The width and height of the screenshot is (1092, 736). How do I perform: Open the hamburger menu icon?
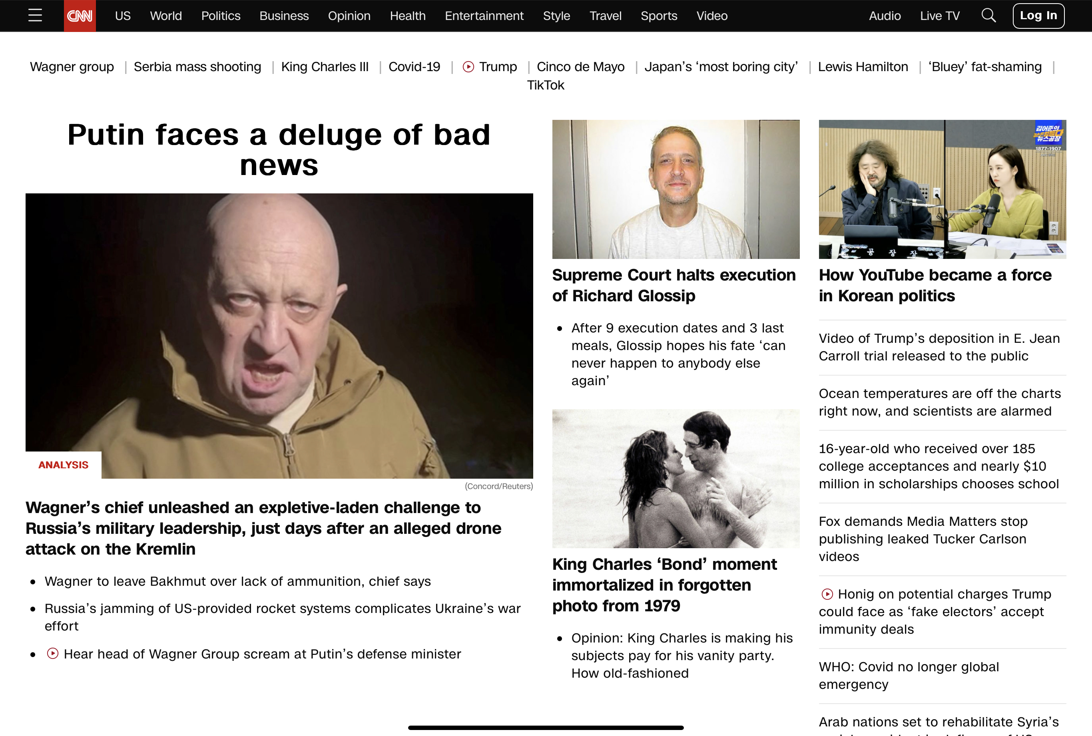click(x=35, y=16)
